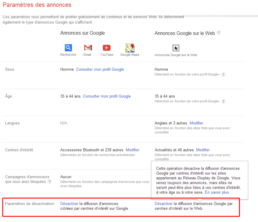
Task: Click the Gmail label text
Action: tap(87, 55)
